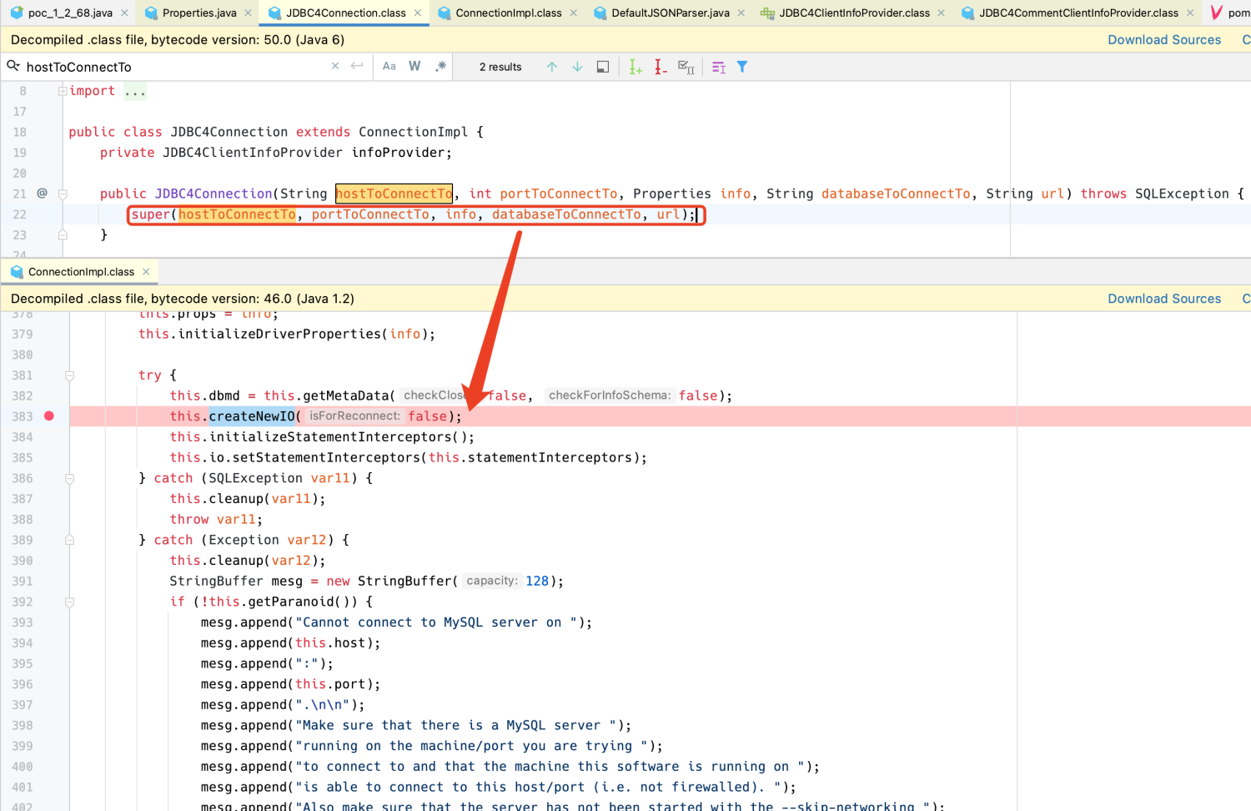Clear the hostToConnectTo search text
This screenshot has height=811, width=1251.
(335, 66)
